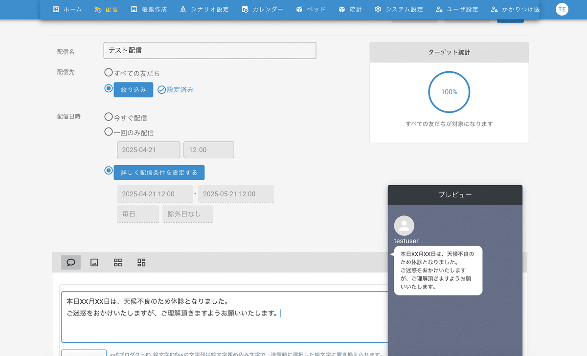Open the 除外日なし dropdown
Viewport: 587px width, 356px height.
click(188, 214)
